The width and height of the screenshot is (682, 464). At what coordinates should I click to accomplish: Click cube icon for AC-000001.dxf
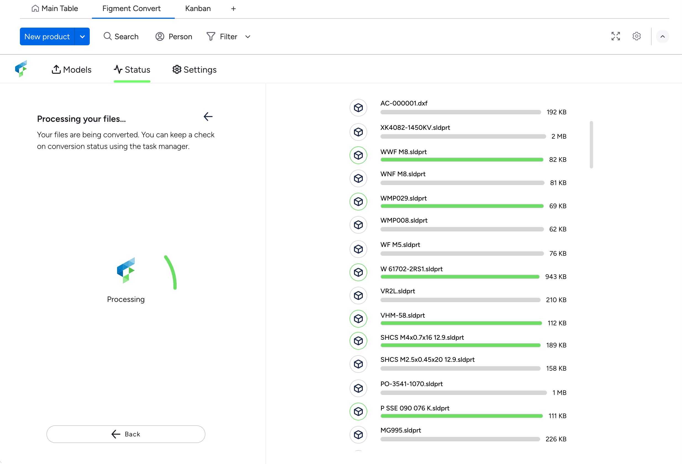pyautogui.click(x=358, y=108)
